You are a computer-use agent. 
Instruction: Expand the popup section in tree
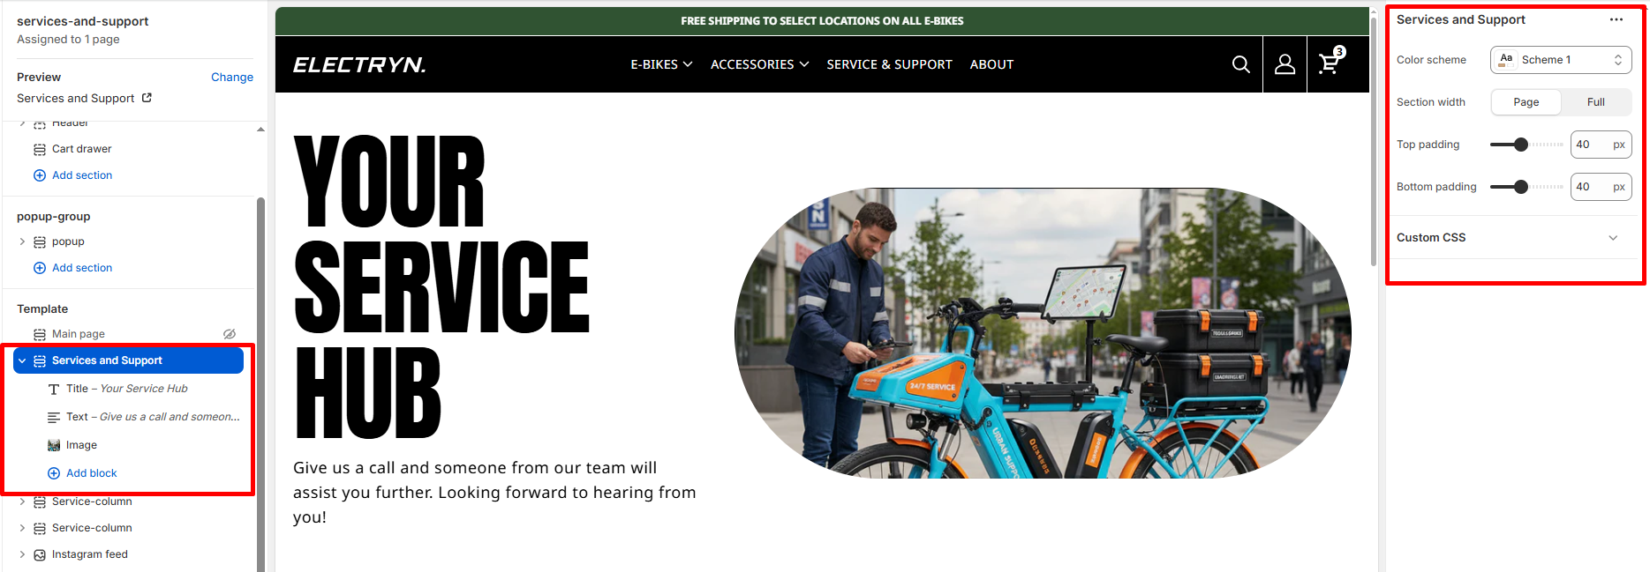tap(22, 241)
